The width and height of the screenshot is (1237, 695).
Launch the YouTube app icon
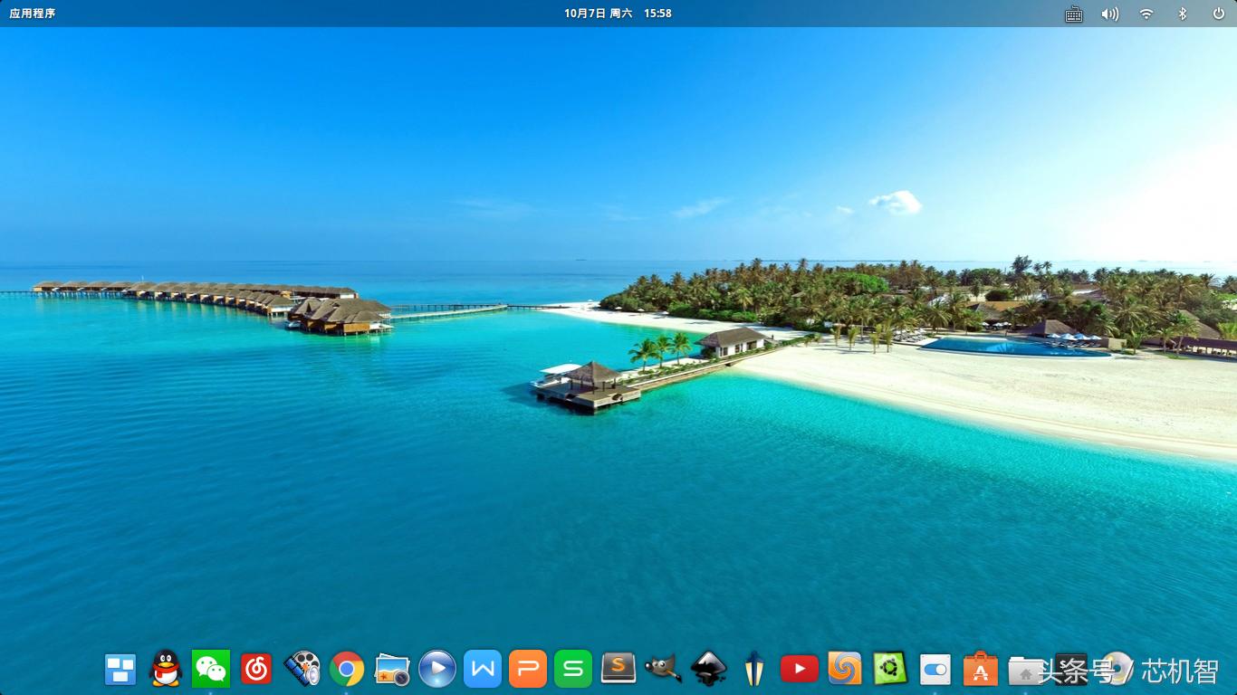point(800,670)
